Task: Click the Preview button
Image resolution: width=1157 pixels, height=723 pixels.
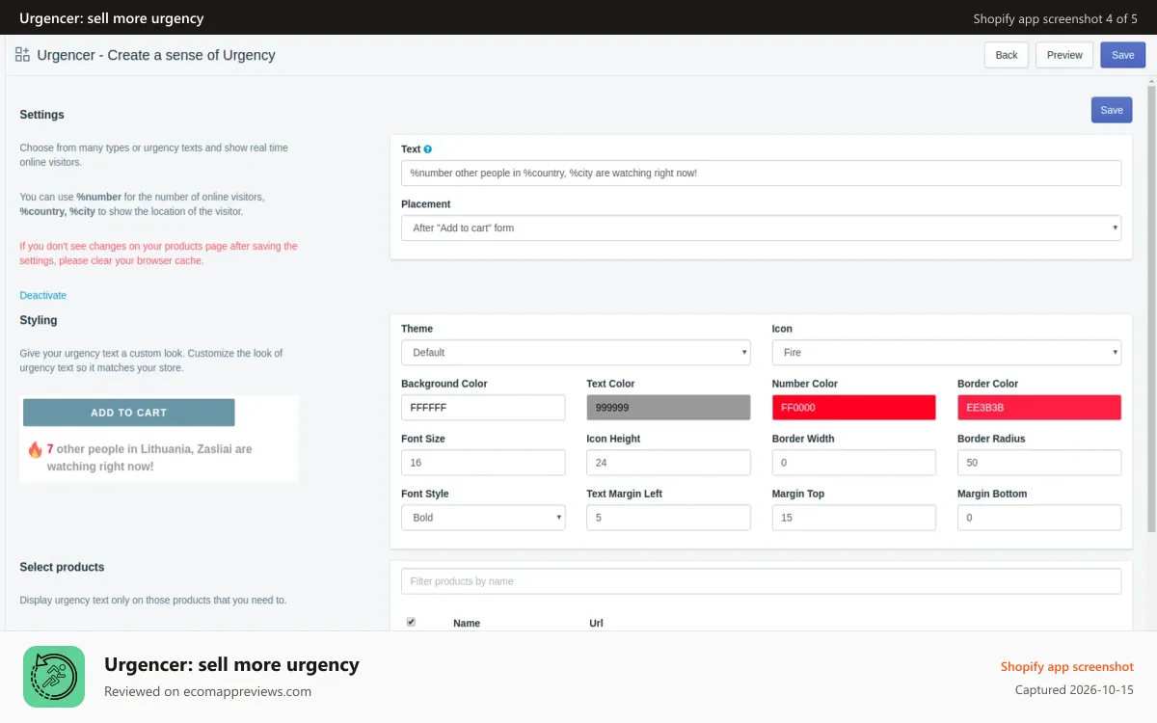Action: tap(1064, 55)
